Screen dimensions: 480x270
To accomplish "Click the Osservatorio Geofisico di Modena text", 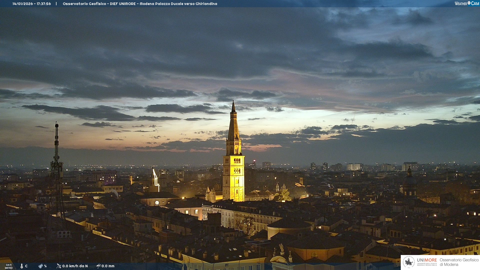I will [459, 262].
